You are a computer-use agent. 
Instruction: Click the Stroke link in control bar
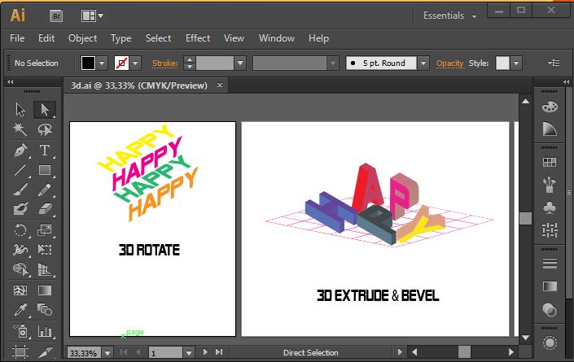(164, 63)
